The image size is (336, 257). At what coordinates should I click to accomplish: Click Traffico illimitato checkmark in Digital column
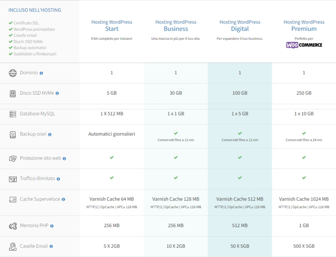tap(240, 178)
